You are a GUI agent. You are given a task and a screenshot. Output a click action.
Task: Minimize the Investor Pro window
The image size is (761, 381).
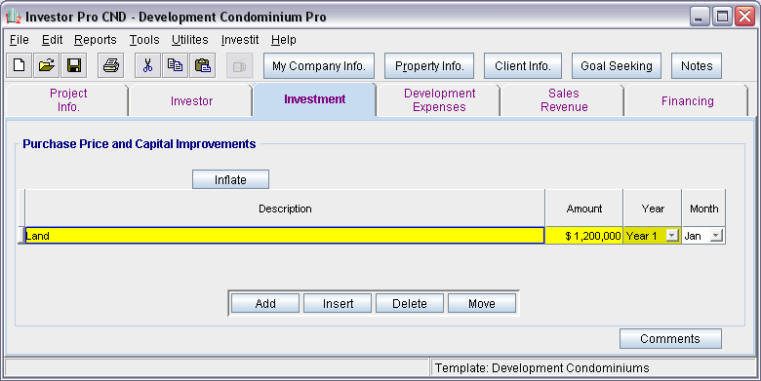click(699, 17)
